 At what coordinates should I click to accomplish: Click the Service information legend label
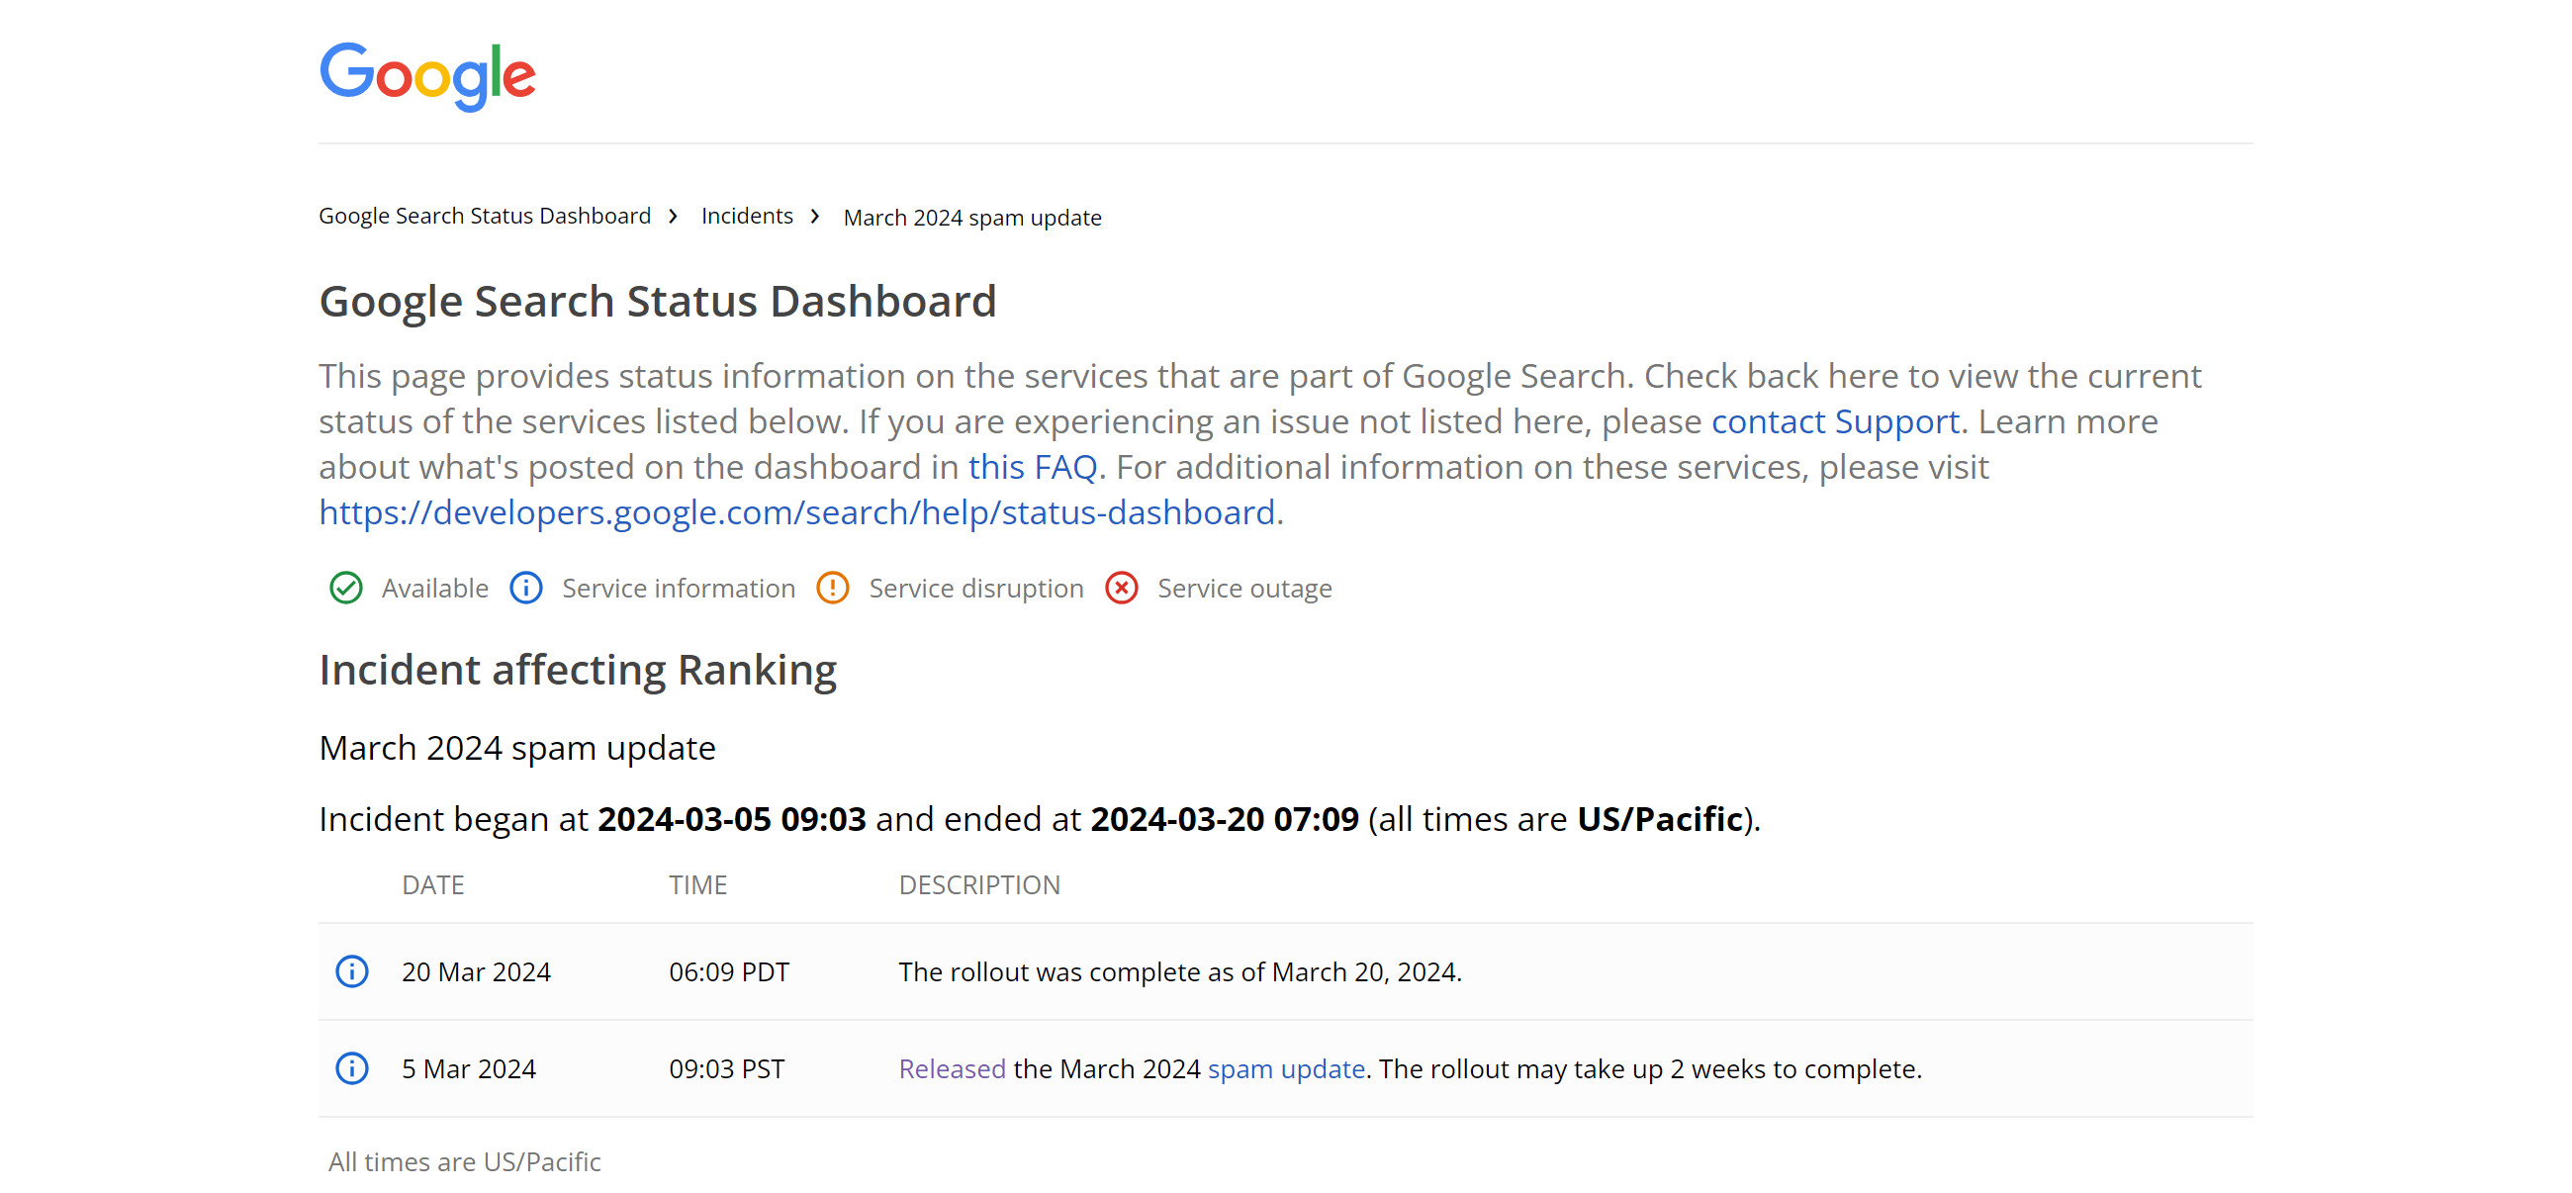coord(679,588)
